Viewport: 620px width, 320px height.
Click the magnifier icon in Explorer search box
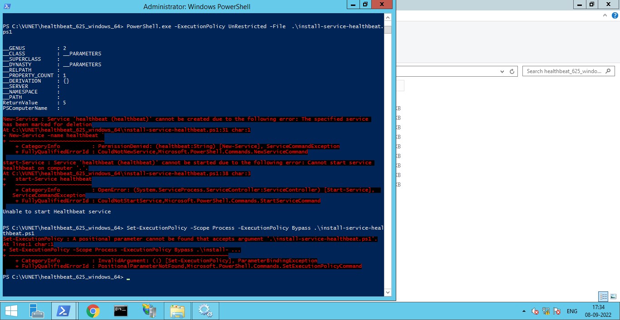(x=609, y=71)
